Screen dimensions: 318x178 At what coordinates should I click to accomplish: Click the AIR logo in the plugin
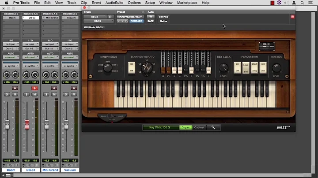tap(283, 127)
